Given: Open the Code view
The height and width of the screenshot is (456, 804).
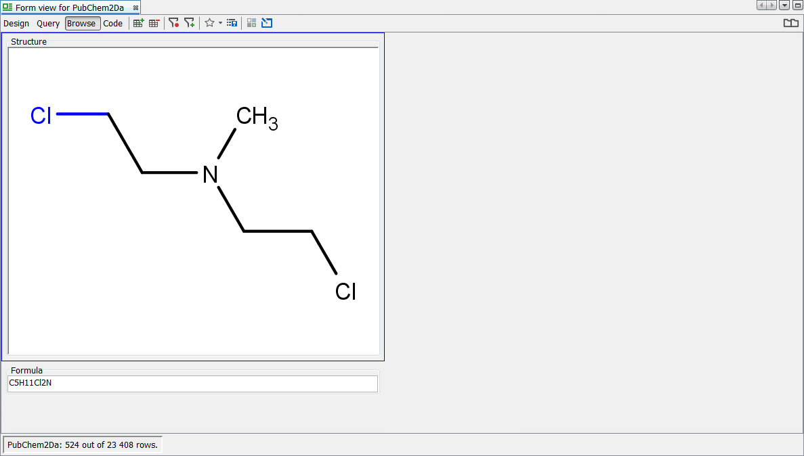Looking at the screenshot, I should tap(112, 23).
